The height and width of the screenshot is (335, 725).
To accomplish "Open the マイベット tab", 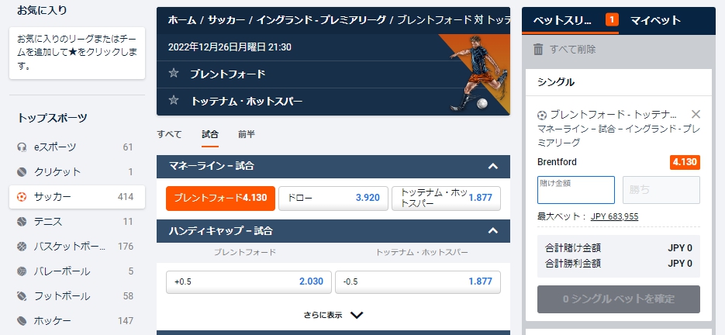I will (655, 20).
